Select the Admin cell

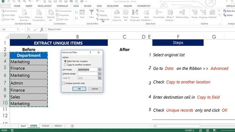pos(29,83)
